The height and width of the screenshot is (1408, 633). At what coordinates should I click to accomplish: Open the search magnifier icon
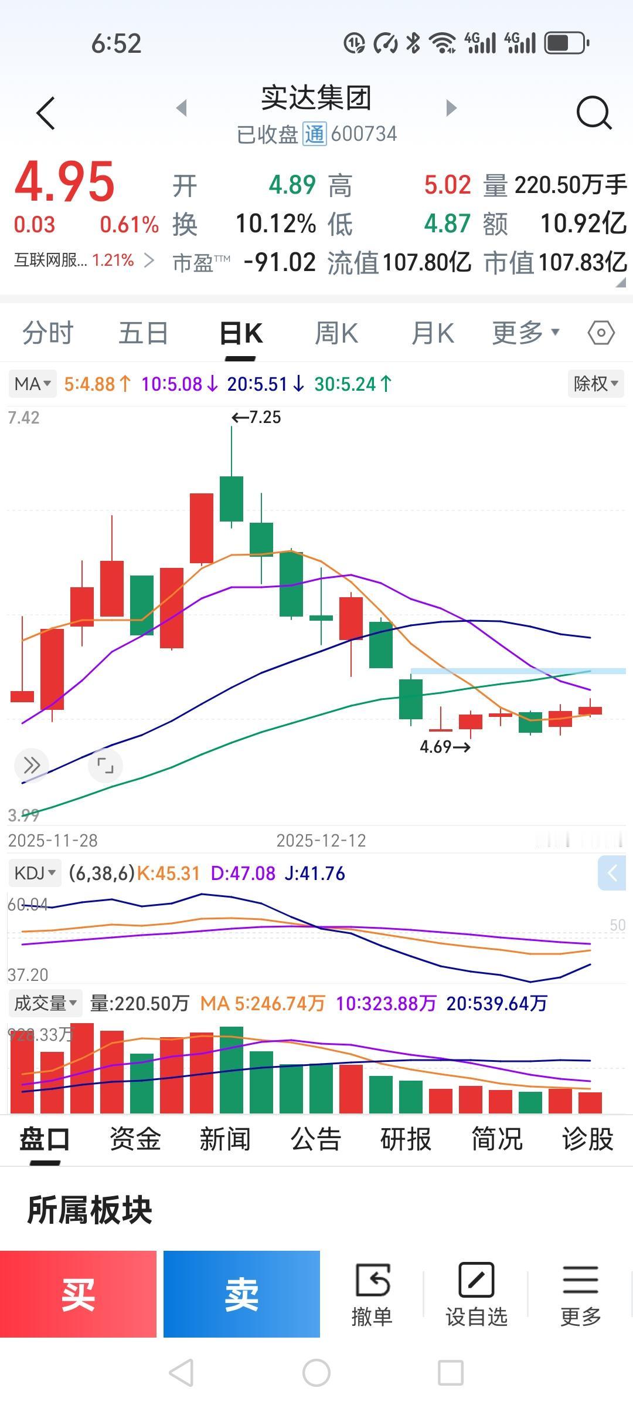point(594,112)
